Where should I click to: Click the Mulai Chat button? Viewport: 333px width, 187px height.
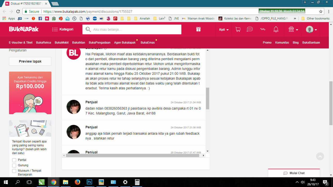(x=294, y=173)
